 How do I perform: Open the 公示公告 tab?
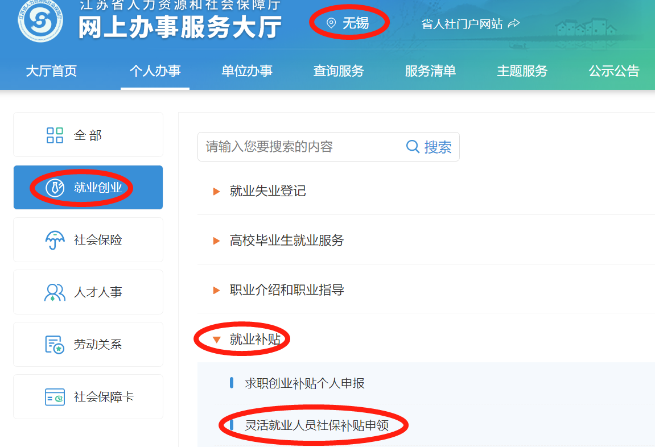click(614, 71)
